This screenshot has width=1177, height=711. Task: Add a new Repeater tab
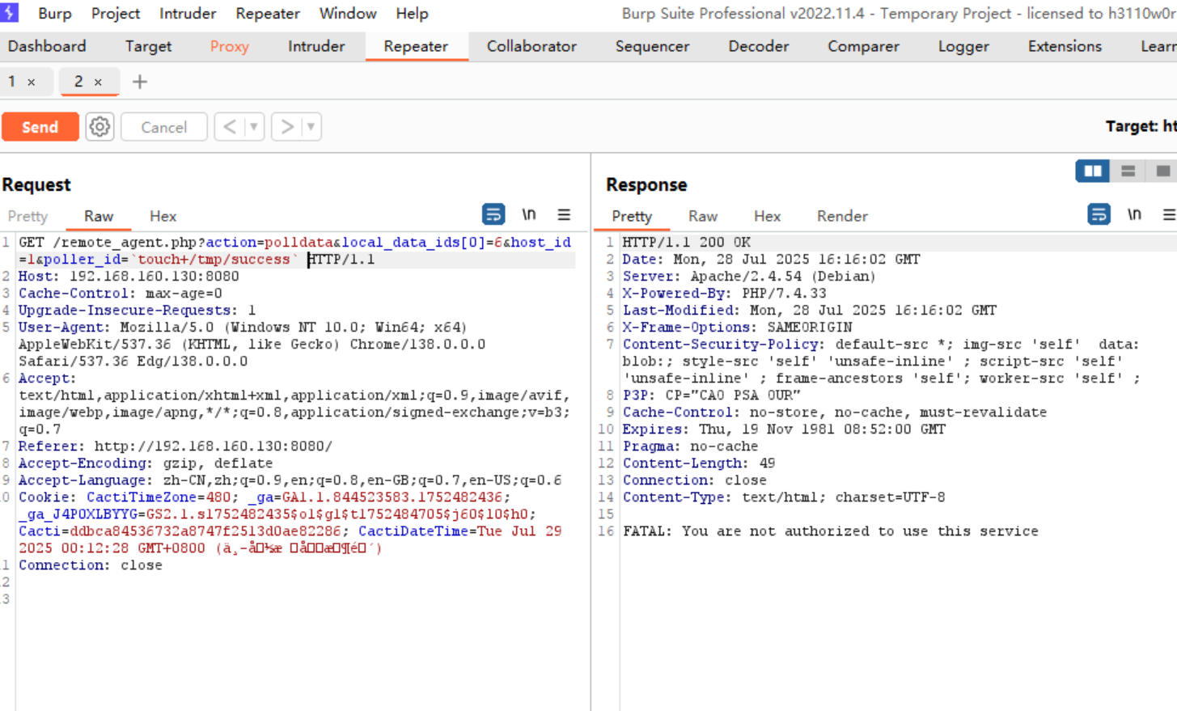(139, 82)
